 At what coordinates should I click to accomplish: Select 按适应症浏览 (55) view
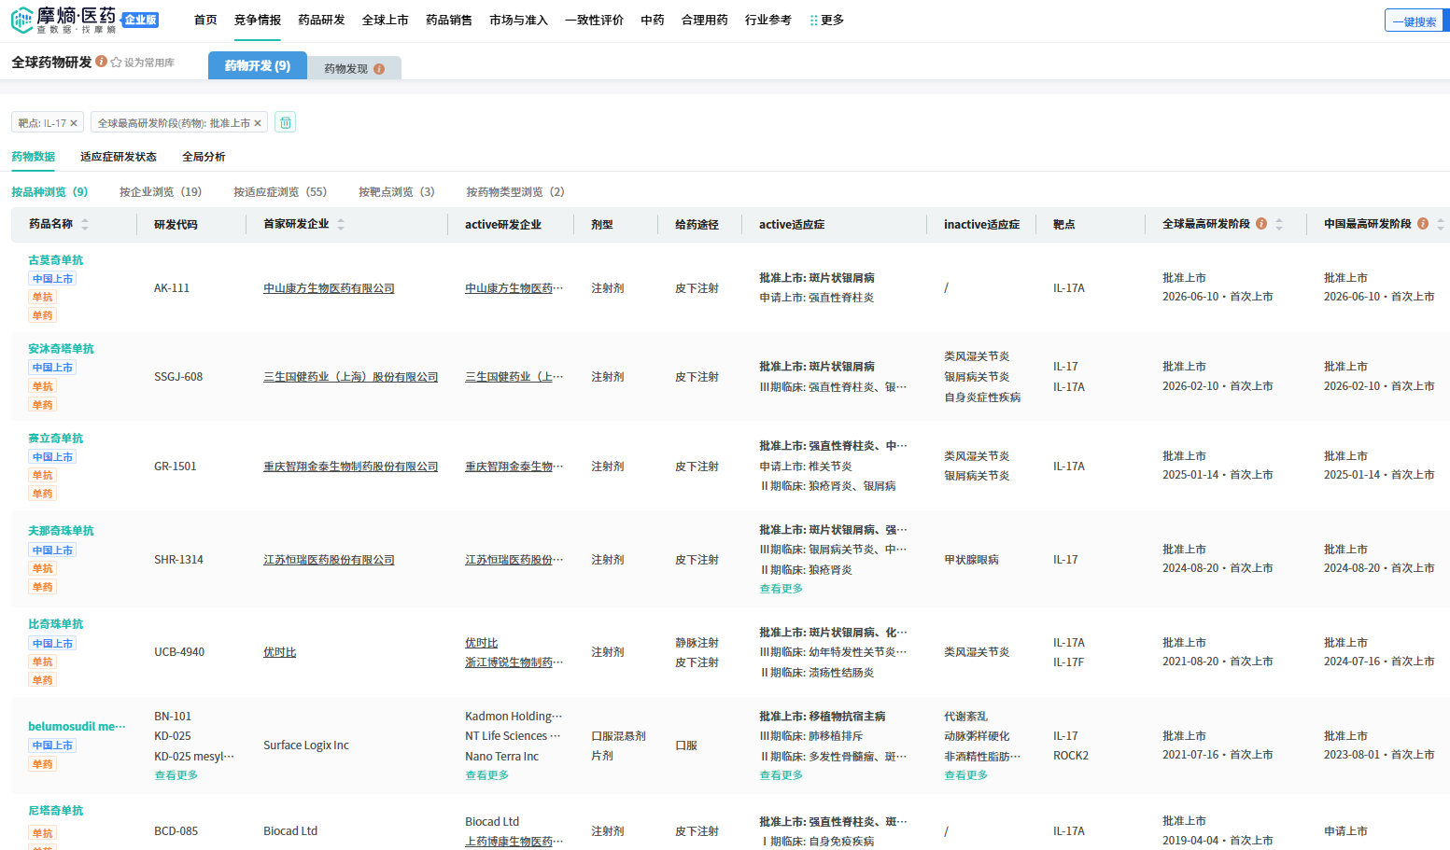(x=280, y=192)
